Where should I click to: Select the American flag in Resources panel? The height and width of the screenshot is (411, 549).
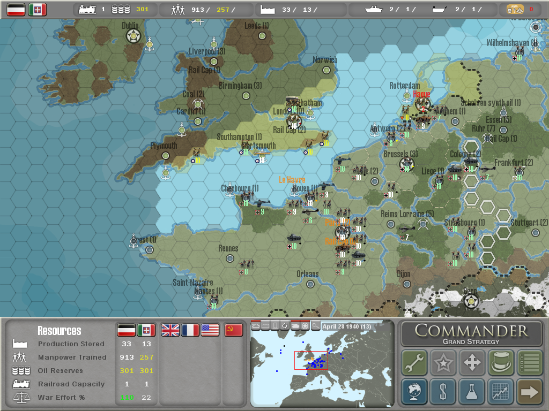pos(210,330)
